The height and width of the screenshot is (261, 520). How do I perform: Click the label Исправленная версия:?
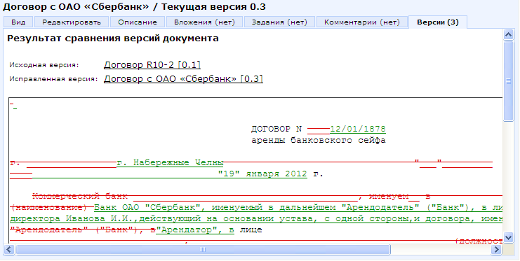click(53, 79)
